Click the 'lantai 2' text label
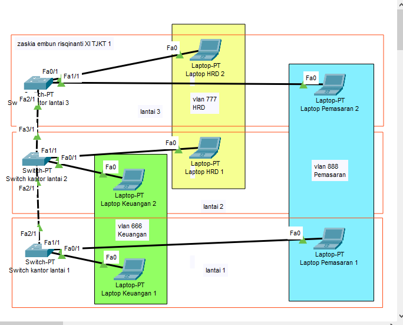Viewport: 403px width, 325px height. [x=213, y=206]
